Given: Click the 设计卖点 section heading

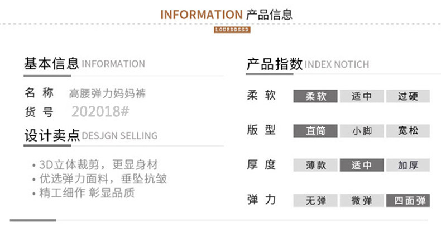Looking at the screenshot, I should [x=52, y=135].
